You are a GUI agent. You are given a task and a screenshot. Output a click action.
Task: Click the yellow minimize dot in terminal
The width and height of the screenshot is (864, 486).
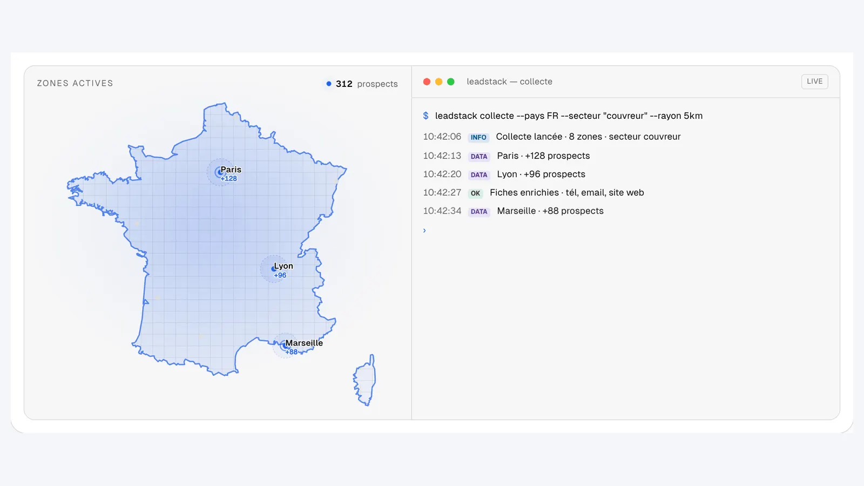pyautogui.click(x=438, y=82)
